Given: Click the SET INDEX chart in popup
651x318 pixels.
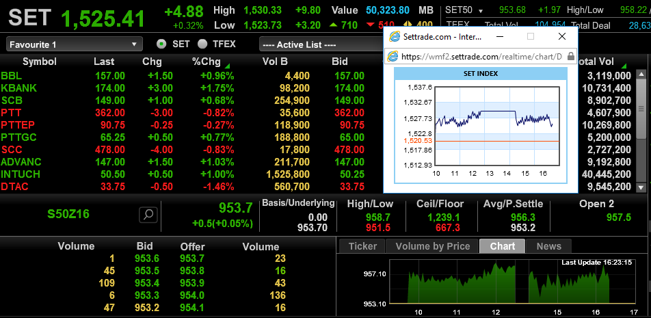Looking at the screenshot, I should (497, 125).
